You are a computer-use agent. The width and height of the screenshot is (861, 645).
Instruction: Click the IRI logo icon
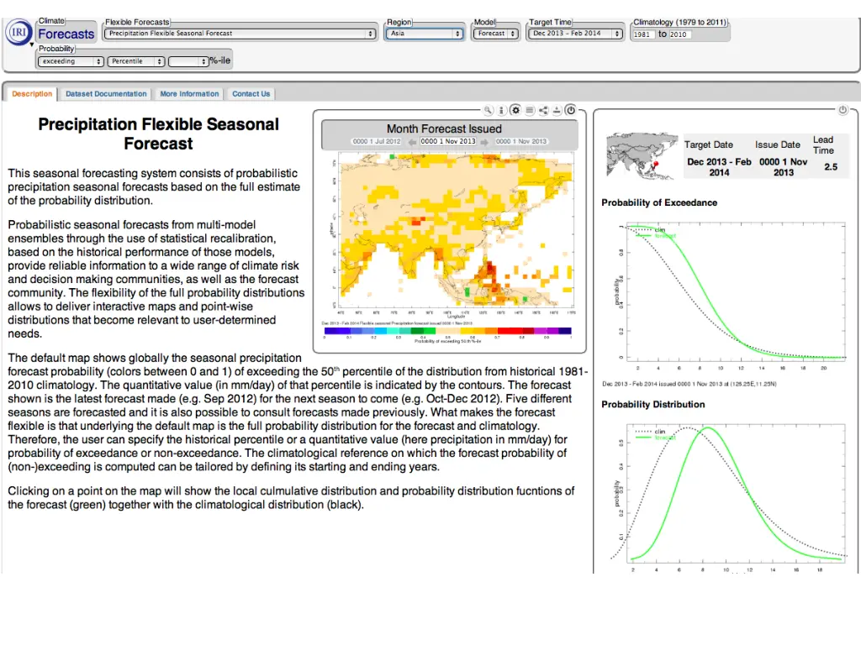click(x=18, y=32)
